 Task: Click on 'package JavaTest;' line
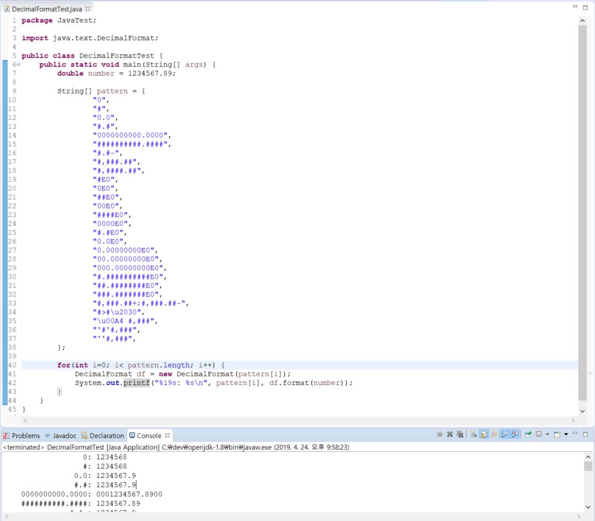59,20
